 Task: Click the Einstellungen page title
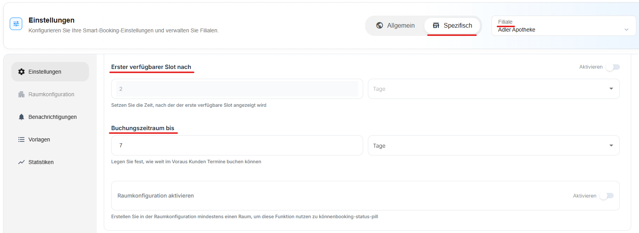point(51,20)
